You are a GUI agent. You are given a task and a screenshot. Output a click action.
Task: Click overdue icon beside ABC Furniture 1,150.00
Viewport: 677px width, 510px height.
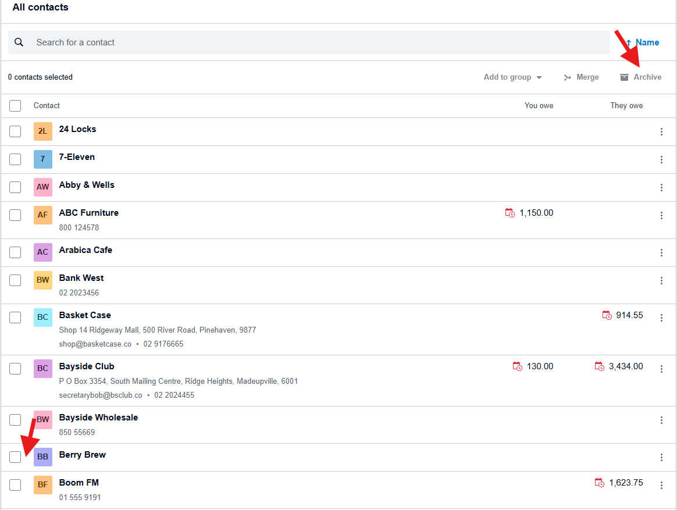pos(510,213)
